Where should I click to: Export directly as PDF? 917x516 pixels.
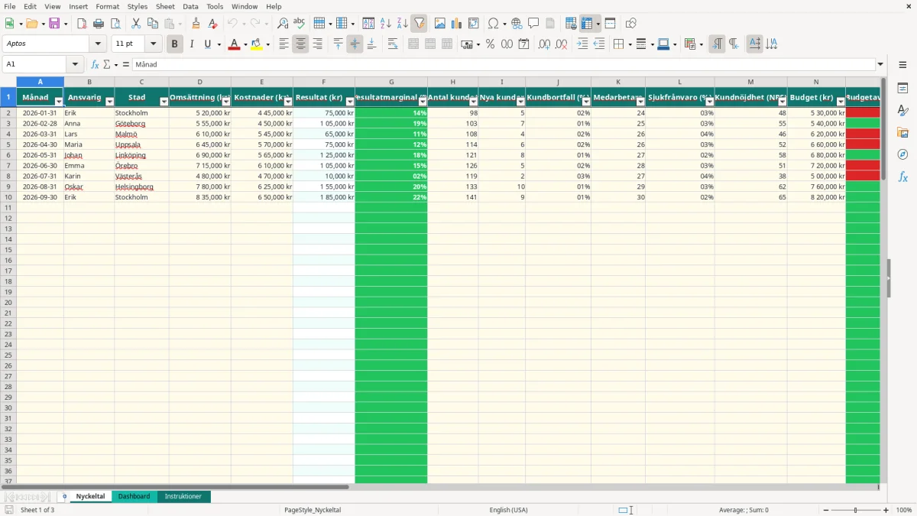point(82,24)
